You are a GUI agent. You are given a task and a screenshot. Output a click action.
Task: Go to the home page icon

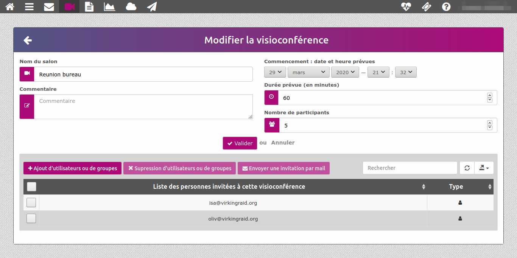tap(10, 7)
